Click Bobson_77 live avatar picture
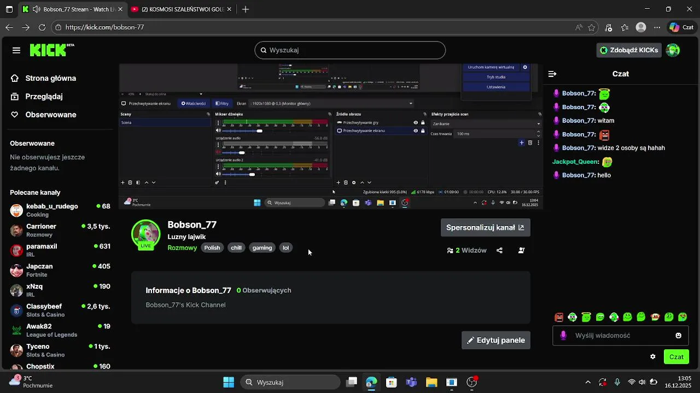This screenshot has width=700, height=393. (x=145, y=234)
